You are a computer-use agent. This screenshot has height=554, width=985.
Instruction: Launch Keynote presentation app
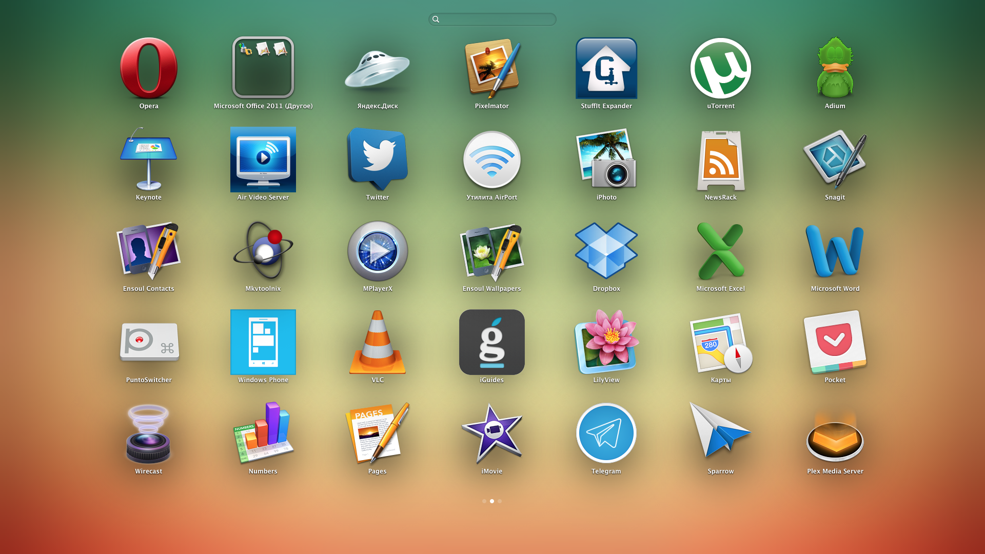tap(149, 165)
